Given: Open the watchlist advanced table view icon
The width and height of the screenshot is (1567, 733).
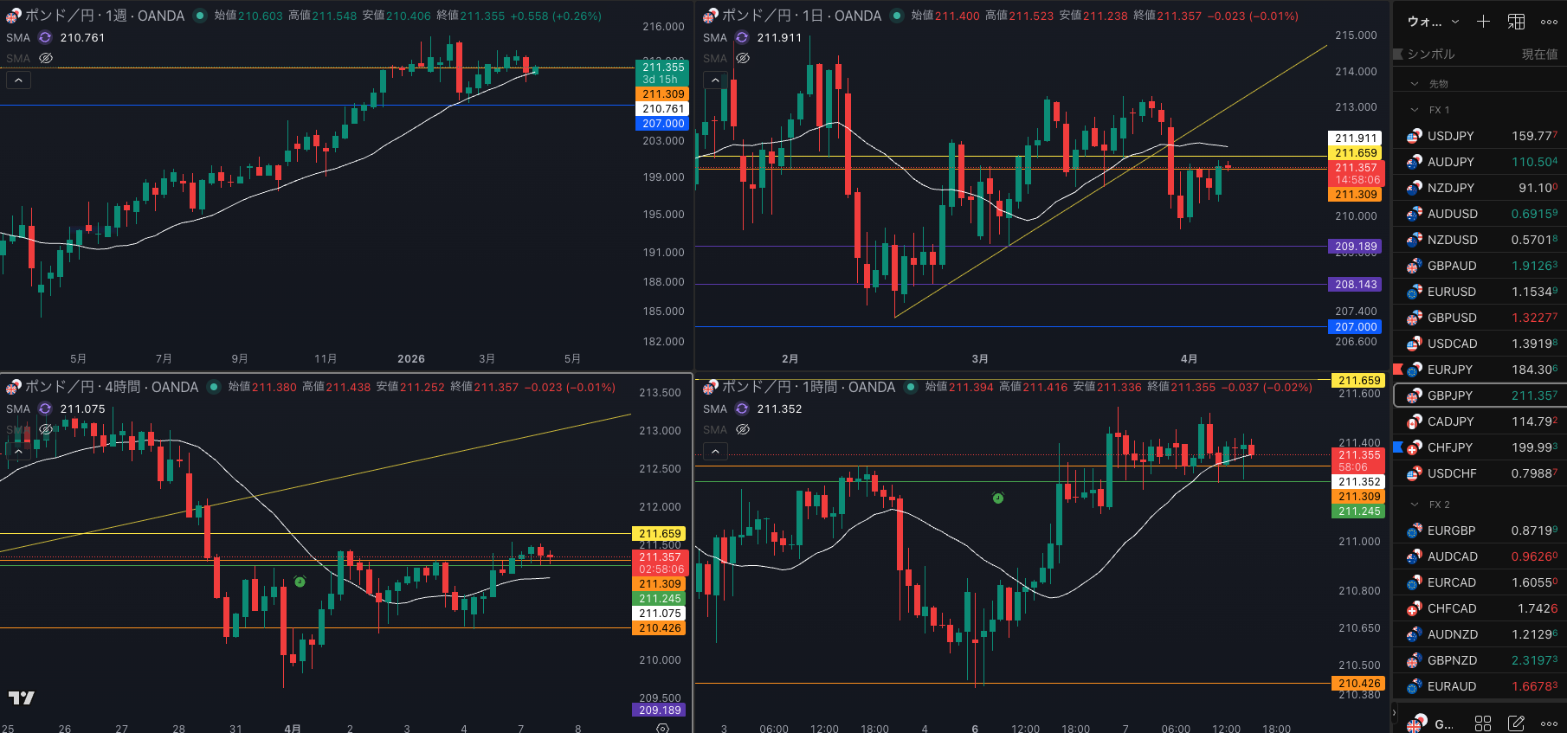Looking at the screenshot, I should pos(1517,22).
